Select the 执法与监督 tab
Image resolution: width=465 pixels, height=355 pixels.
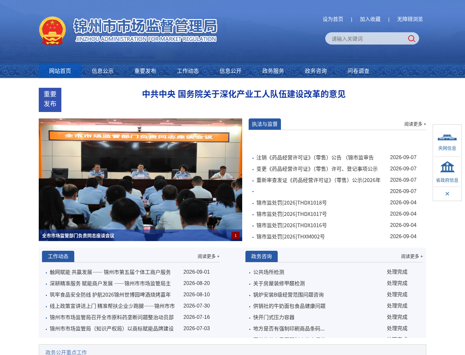[265, 124]
